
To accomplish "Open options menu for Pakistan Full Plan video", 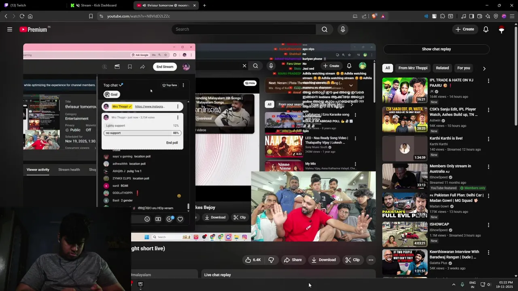I will pos(488,196).
